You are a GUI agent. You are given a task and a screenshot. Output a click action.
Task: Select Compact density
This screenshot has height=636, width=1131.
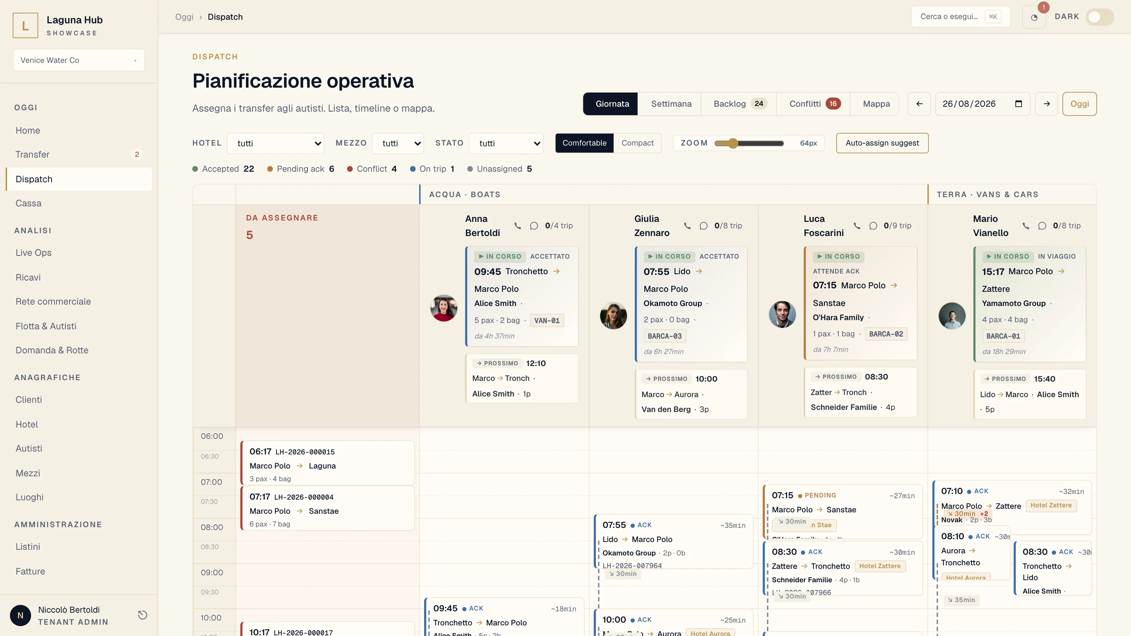(637, 143)
